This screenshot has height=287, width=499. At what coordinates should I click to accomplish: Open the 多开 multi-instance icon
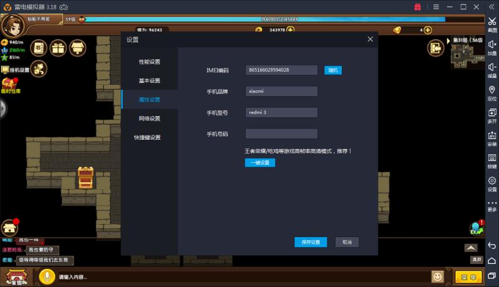point(492,115)
